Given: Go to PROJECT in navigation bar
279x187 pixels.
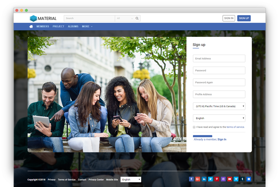Looking at the screenshot, I should [x=58, y=26].
